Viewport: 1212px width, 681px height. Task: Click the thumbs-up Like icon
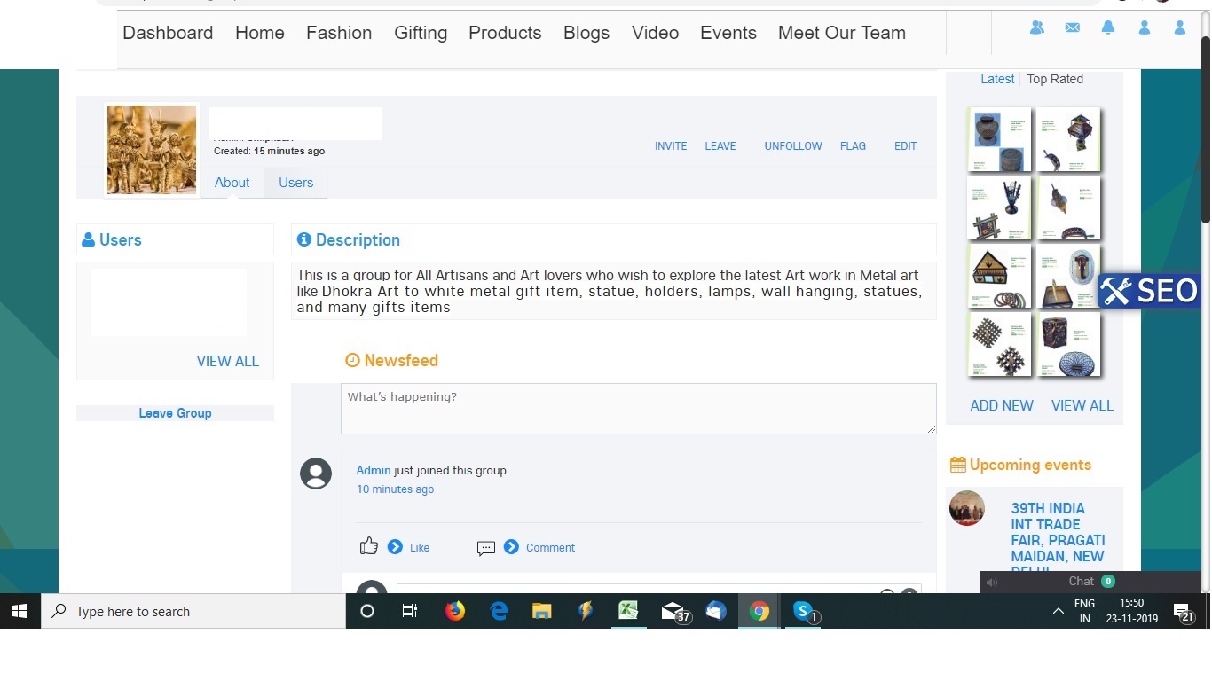[x=369, y=546]
